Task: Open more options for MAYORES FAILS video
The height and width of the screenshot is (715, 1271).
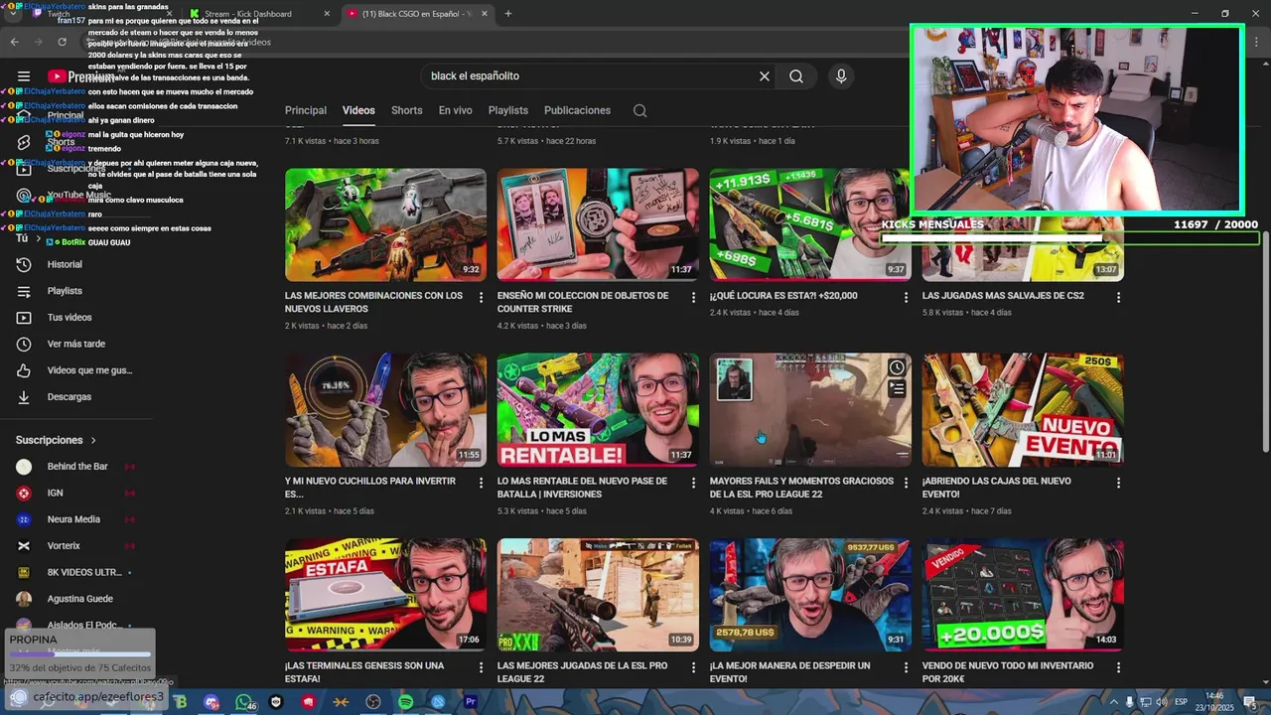Action: pos(907,483)
